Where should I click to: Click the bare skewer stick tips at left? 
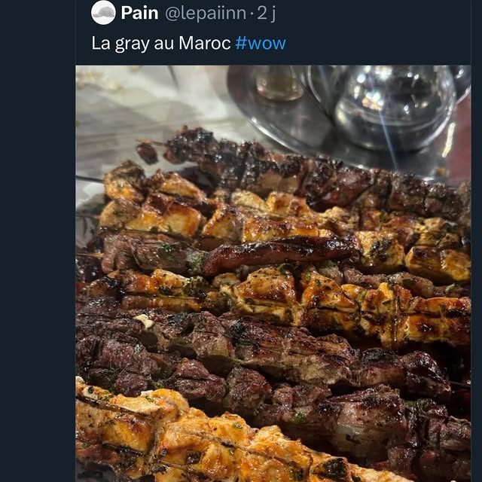coord(89,179)
